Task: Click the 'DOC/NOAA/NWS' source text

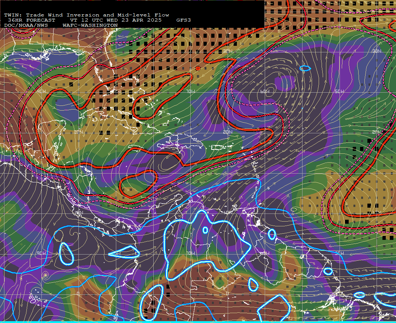Action: tap(26, 25)
